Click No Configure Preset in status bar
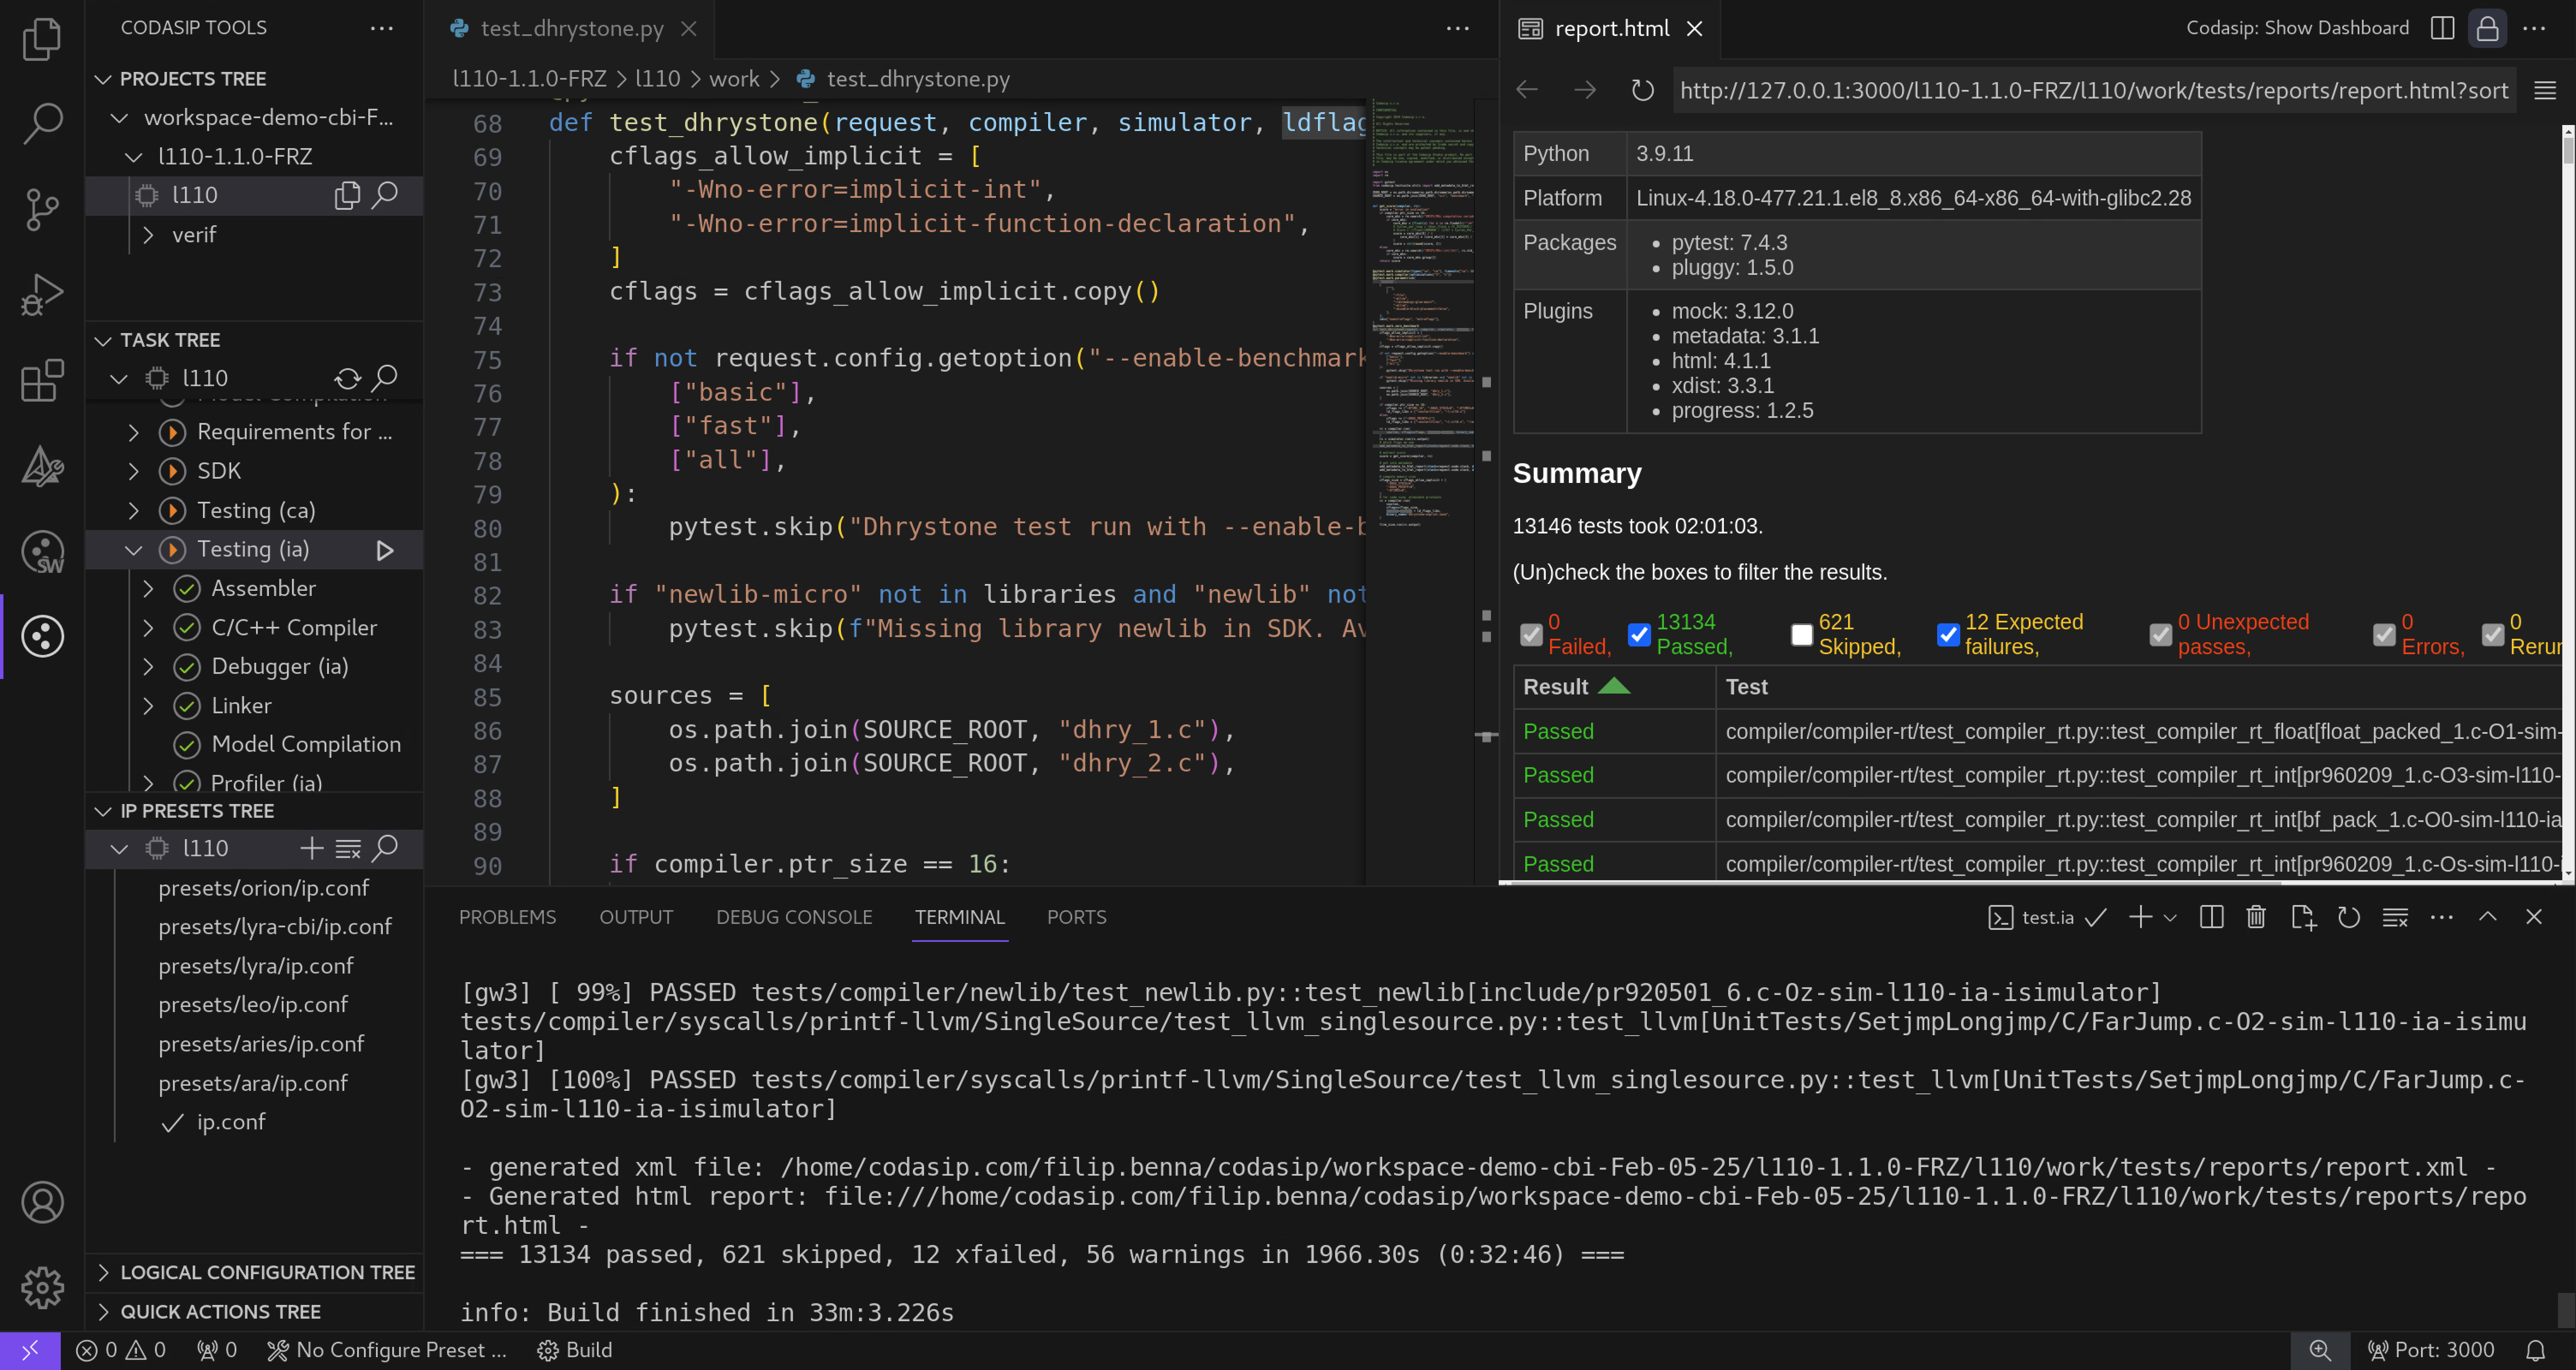This screenshot has width=2576, height=1370. click(x=388, y=1351)
